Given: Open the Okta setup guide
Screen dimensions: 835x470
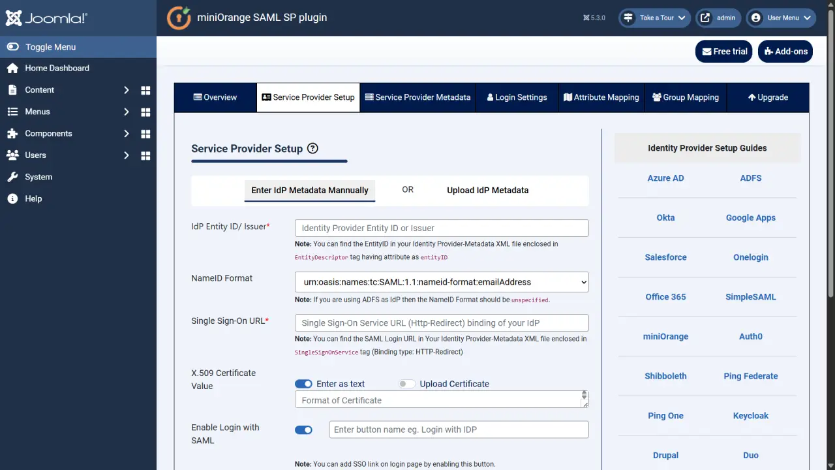Looking at the screenshot, I should [665, 217].
